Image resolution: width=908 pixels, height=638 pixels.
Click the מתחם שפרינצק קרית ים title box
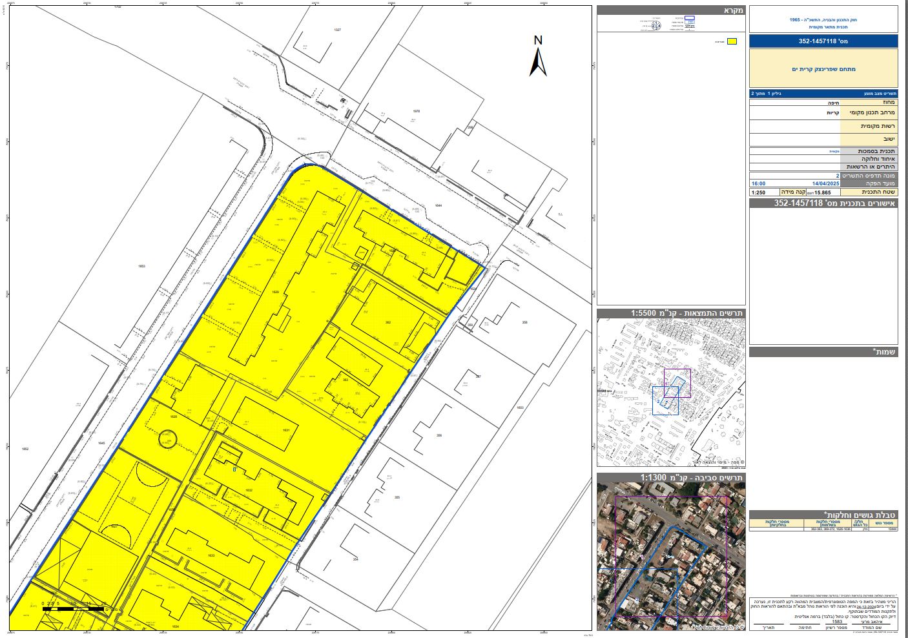823,68
